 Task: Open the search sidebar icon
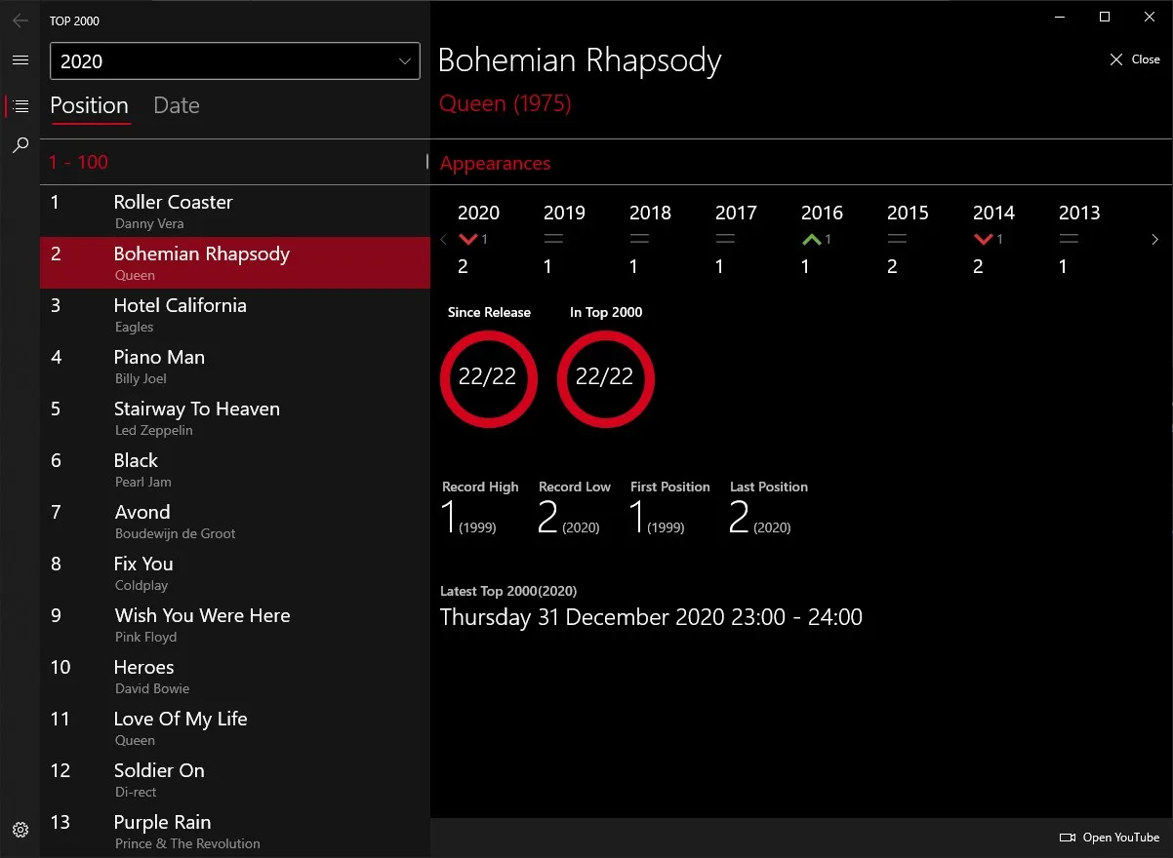coord(20,145)
